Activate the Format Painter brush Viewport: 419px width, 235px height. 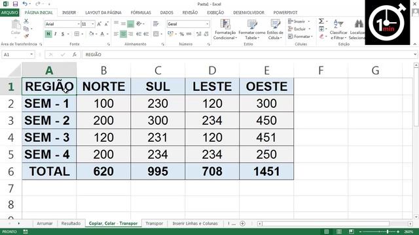point(26,36)
